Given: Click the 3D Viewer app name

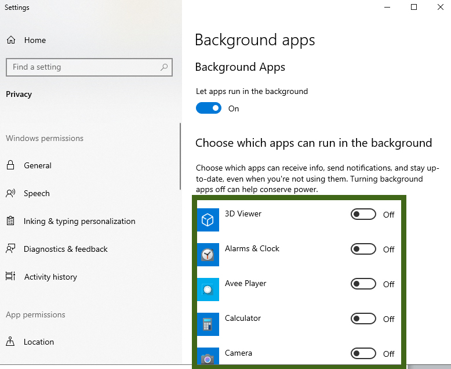Looking at the screenshot, I should (243, 214).
